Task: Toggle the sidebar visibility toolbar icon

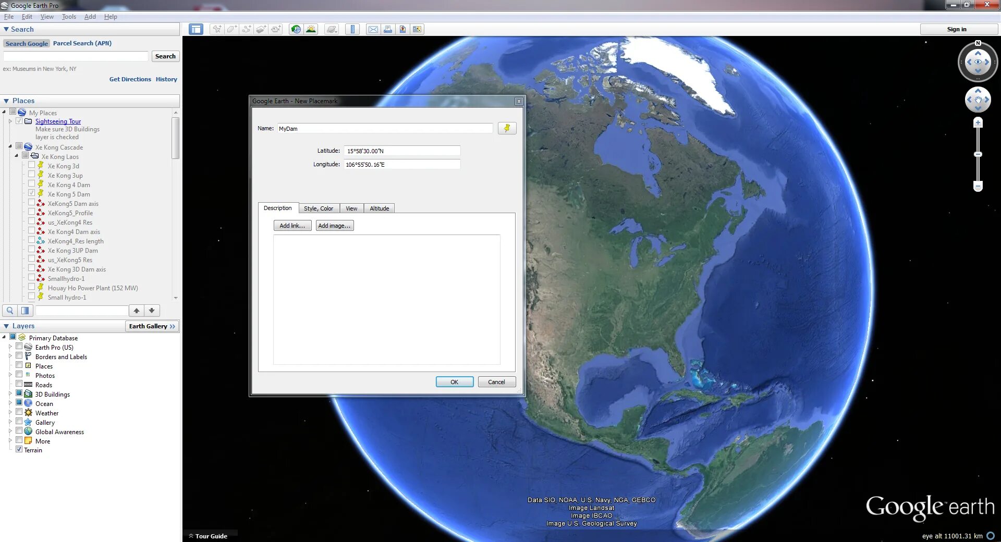Action: (196, 29)
